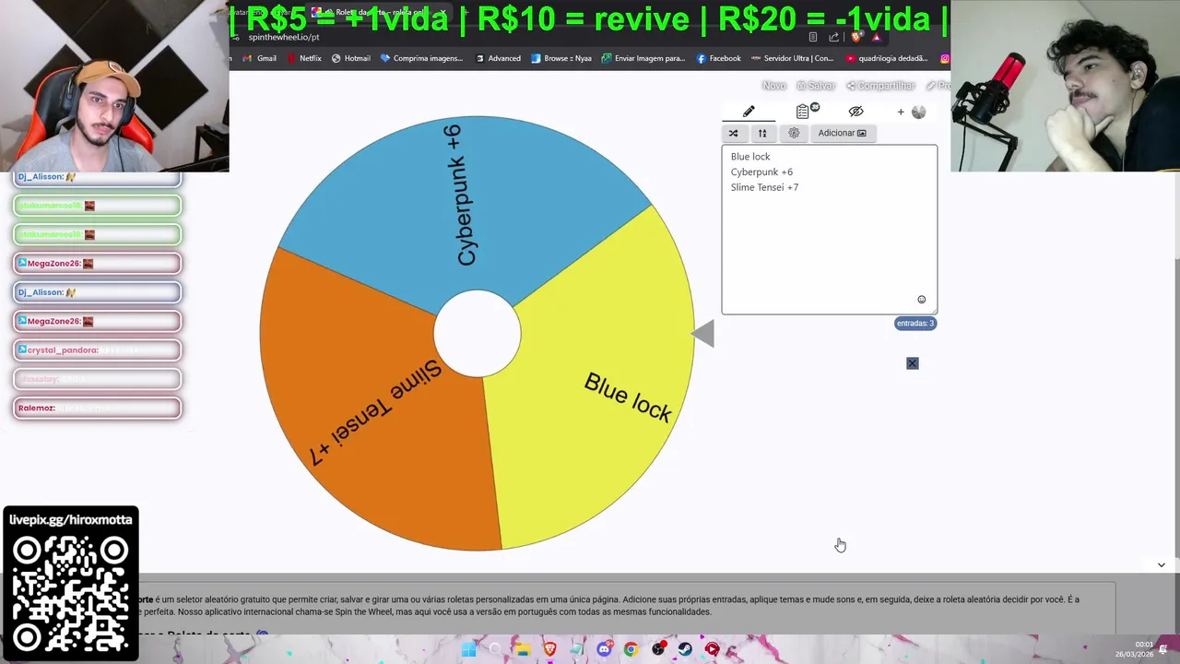The height and width of the screenshot is (664, 1180).
Task: Shuffle the wheel entries
Action: click(734, 133)
